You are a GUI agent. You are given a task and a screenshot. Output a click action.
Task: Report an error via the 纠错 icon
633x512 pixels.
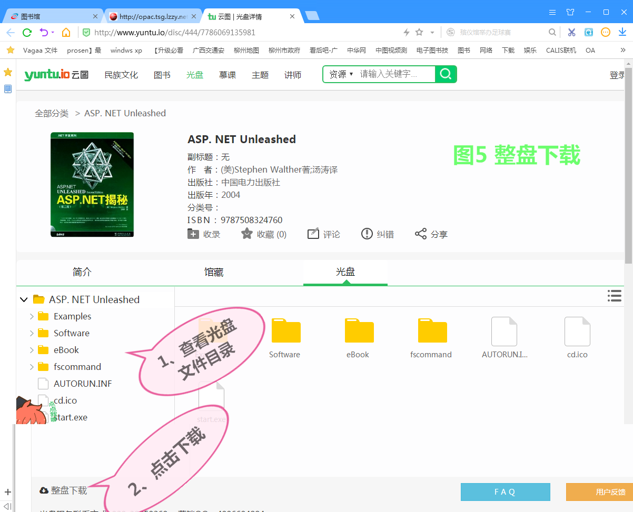click(367, 234)
